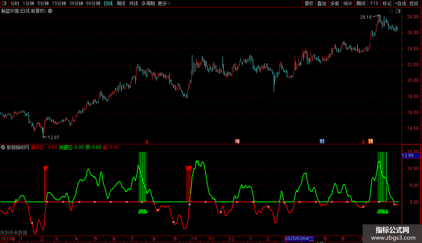Open 多周期 multi-period view

tap(148, 3)
